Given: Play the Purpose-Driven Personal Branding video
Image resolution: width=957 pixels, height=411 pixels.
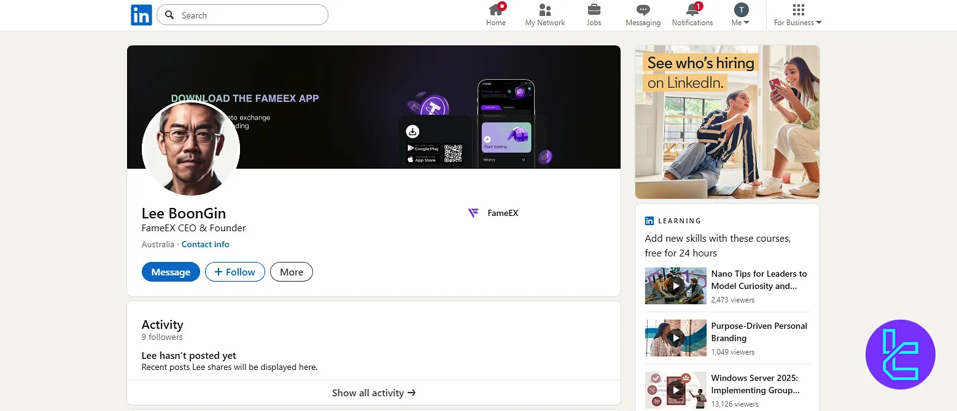Looking at the screenshot, I should pos(676,338).
